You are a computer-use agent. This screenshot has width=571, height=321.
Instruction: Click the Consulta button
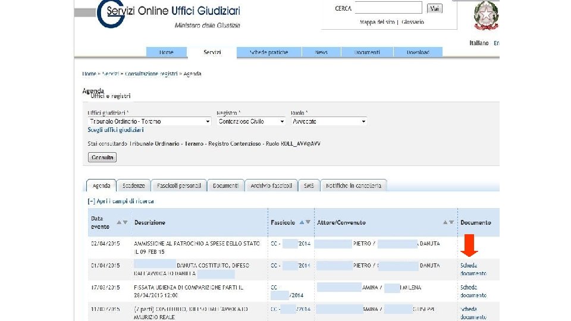click(x=102, y=157)
